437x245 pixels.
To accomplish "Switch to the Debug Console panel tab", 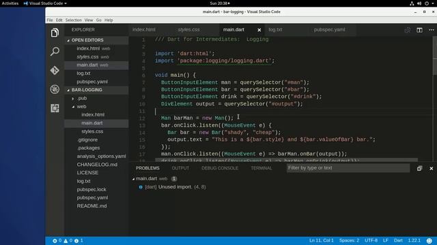I will [x=220, y=168].
